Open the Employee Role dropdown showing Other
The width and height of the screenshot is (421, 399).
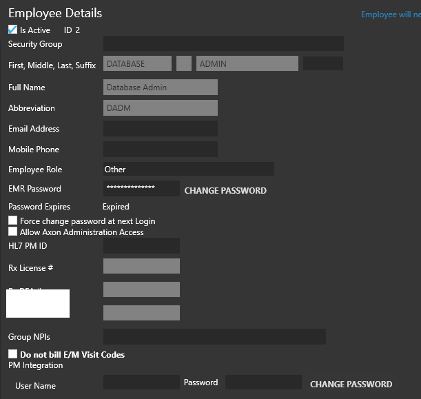click(x=188, y=169)
